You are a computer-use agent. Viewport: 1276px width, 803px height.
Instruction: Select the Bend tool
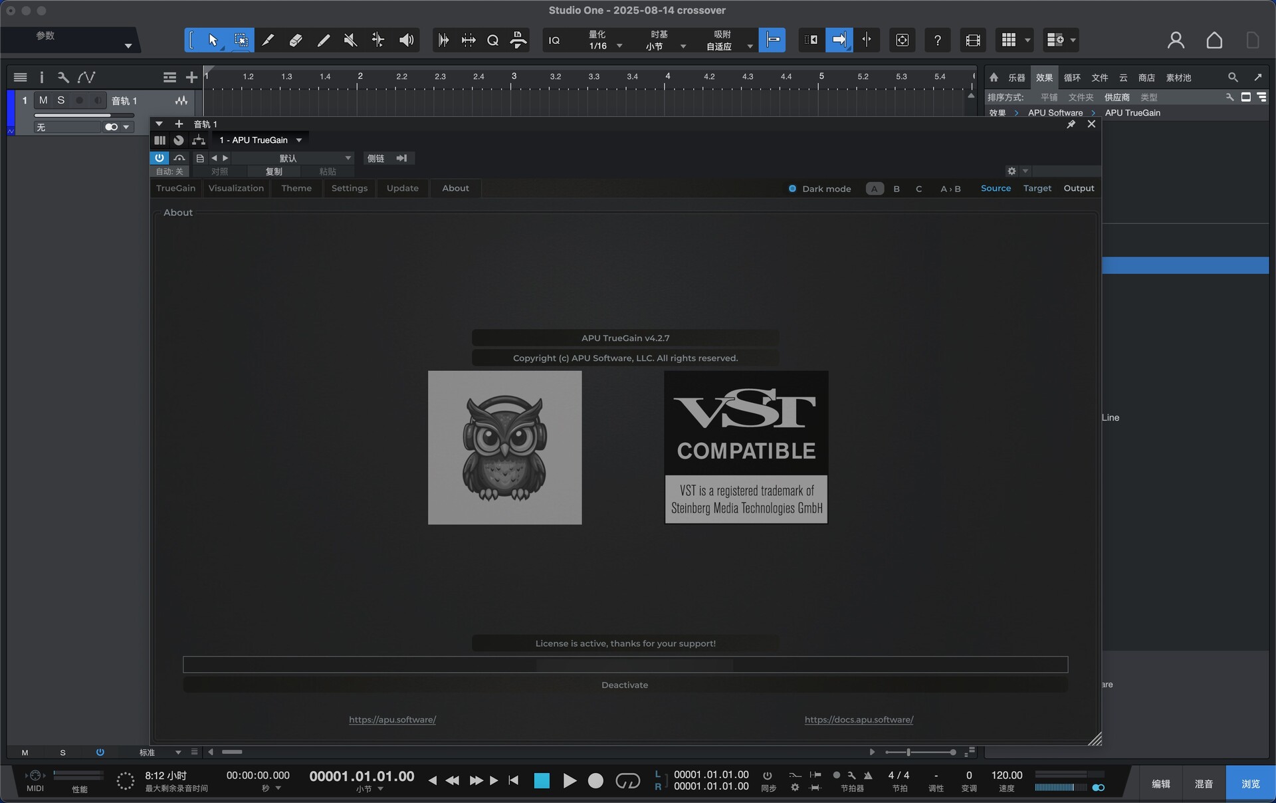click(x=377, y=41)
